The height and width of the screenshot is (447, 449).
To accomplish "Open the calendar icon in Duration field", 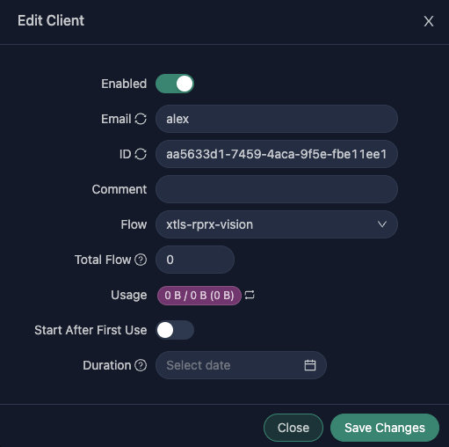I will tap(310, 365).
